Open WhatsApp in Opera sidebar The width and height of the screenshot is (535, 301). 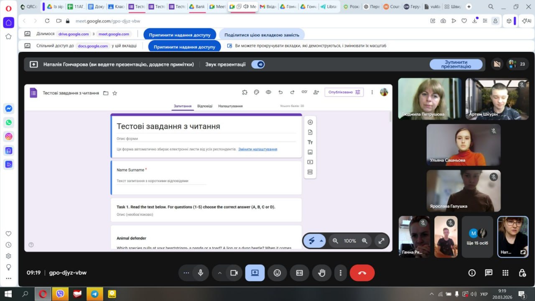[x=8, y=122]
